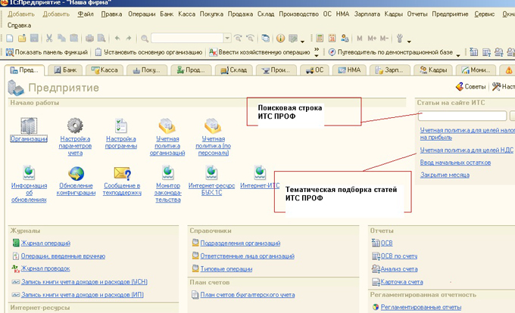Open the ОСВ по счету report link
This screenshot has height=313, width=515.
pos(398,256)
